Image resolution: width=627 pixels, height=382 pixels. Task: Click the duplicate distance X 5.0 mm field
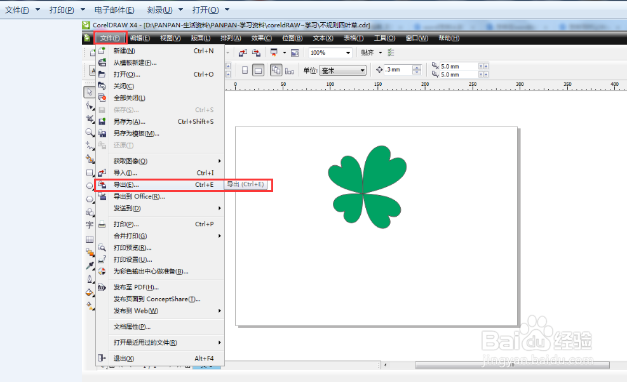(459, 66)
